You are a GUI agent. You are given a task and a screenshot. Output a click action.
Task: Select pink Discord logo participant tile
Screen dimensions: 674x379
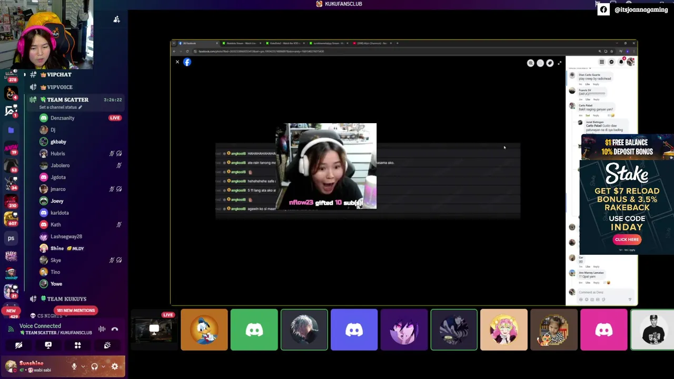[604, 330]
